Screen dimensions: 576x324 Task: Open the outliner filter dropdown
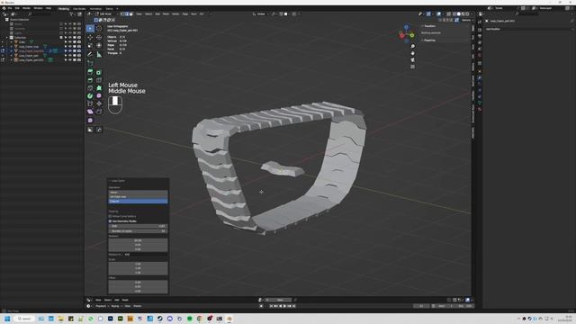tap(72, 14)
